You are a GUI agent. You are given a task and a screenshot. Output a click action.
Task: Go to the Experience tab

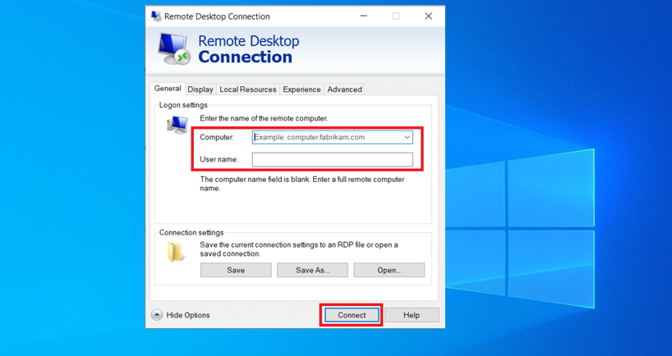(301, 89)
